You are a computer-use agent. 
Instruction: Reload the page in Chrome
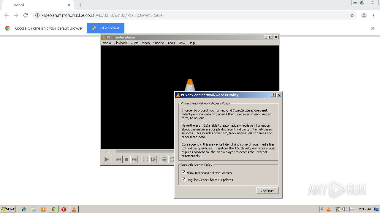pos(26,15)
